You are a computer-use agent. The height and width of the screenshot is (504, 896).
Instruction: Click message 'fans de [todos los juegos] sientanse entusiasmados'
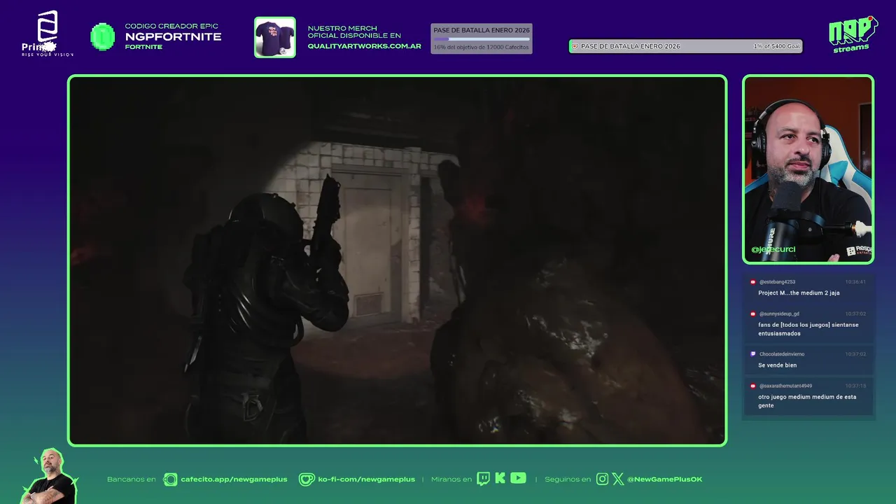point(808,329)
